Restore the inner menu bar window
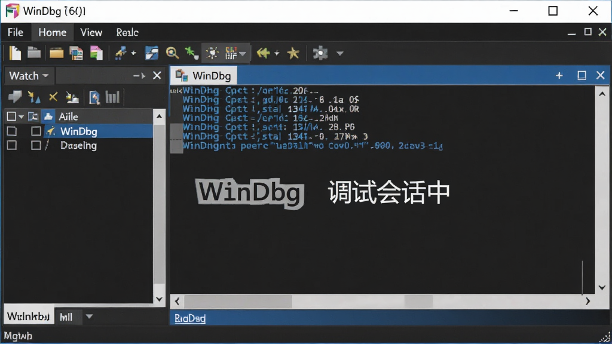This screenshot has width=612, height=344. [588, 32]
